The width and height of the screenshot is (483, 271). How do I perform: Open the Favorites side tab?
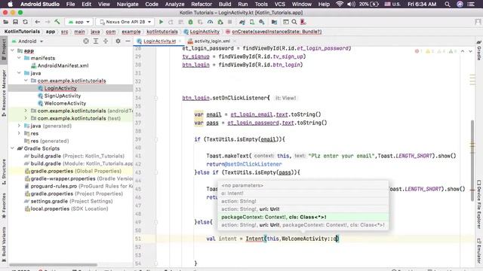pyautogui.click(x=4, y=206)
